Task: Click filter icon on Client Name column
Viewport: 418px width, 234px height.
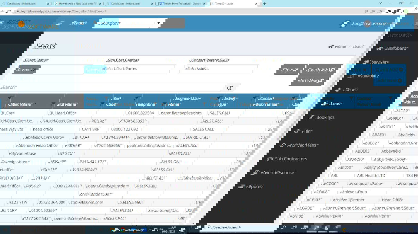Action: click(9, 98)
